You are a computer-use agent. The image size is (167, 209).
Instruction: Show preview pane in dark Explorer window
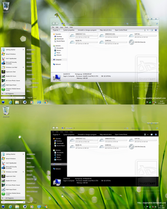152,135
